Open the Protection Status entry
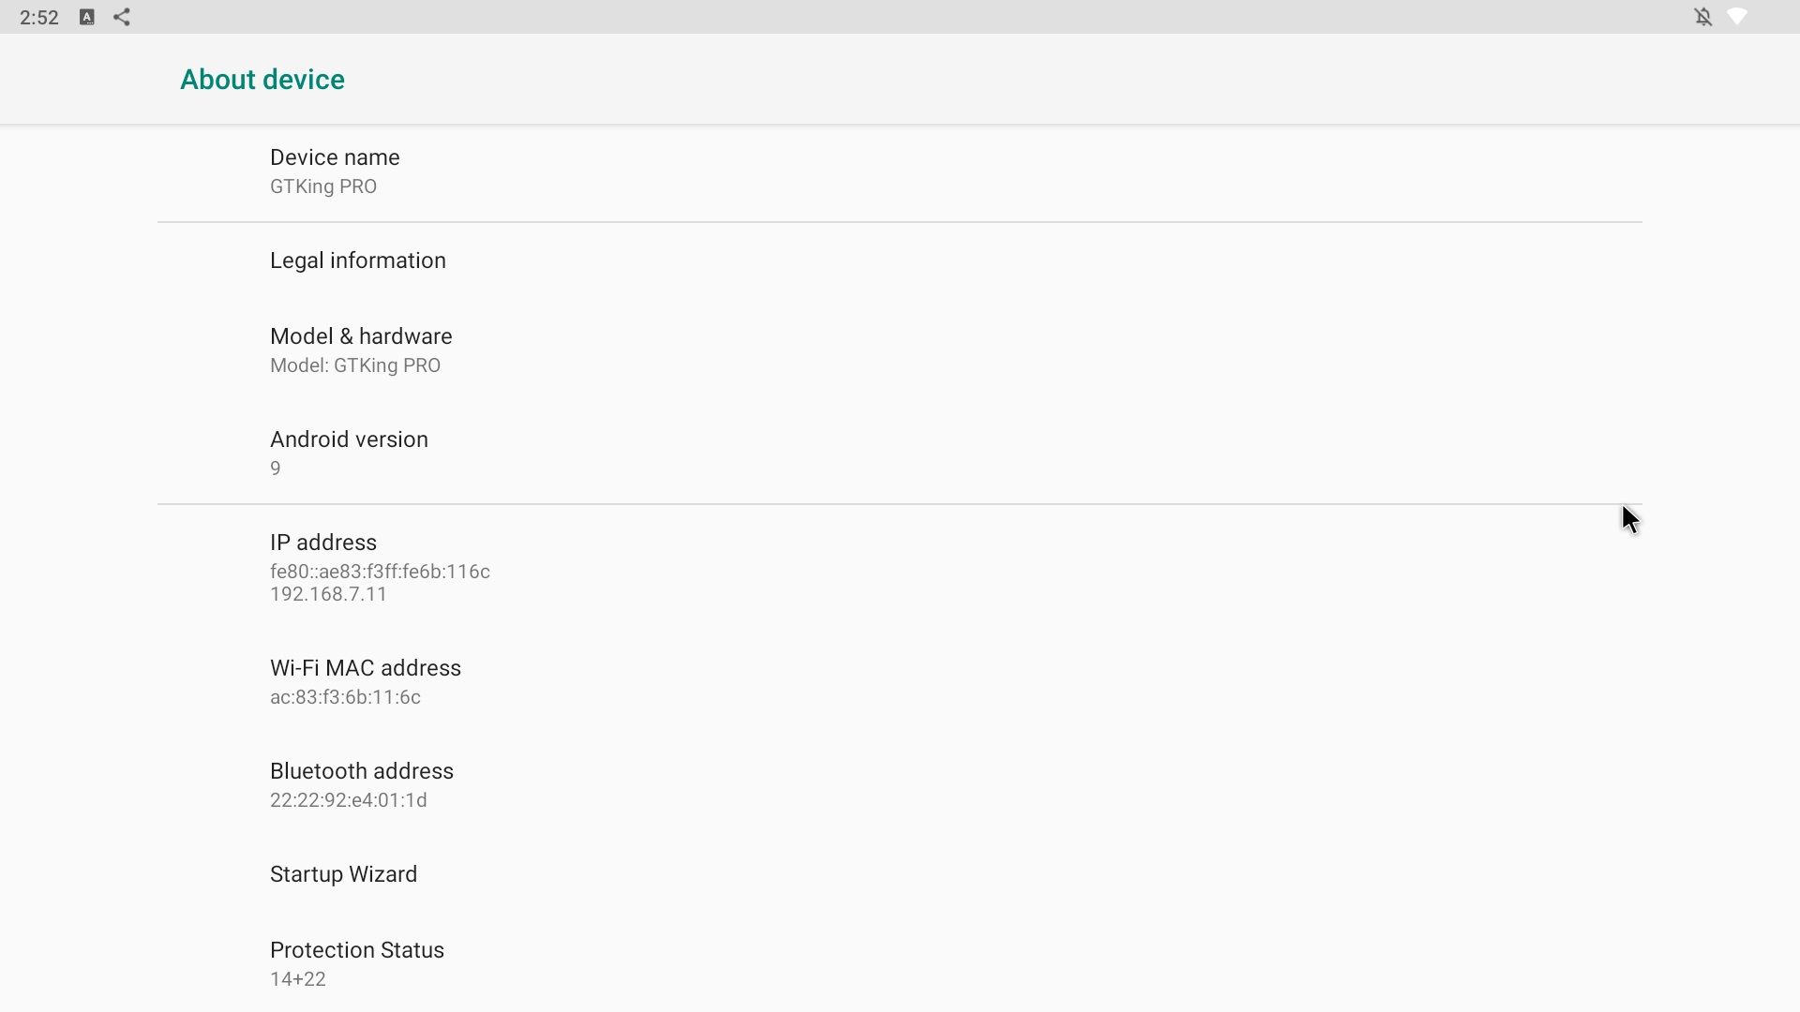Viewport: 1800px width, 1012px height. (900, 964)
